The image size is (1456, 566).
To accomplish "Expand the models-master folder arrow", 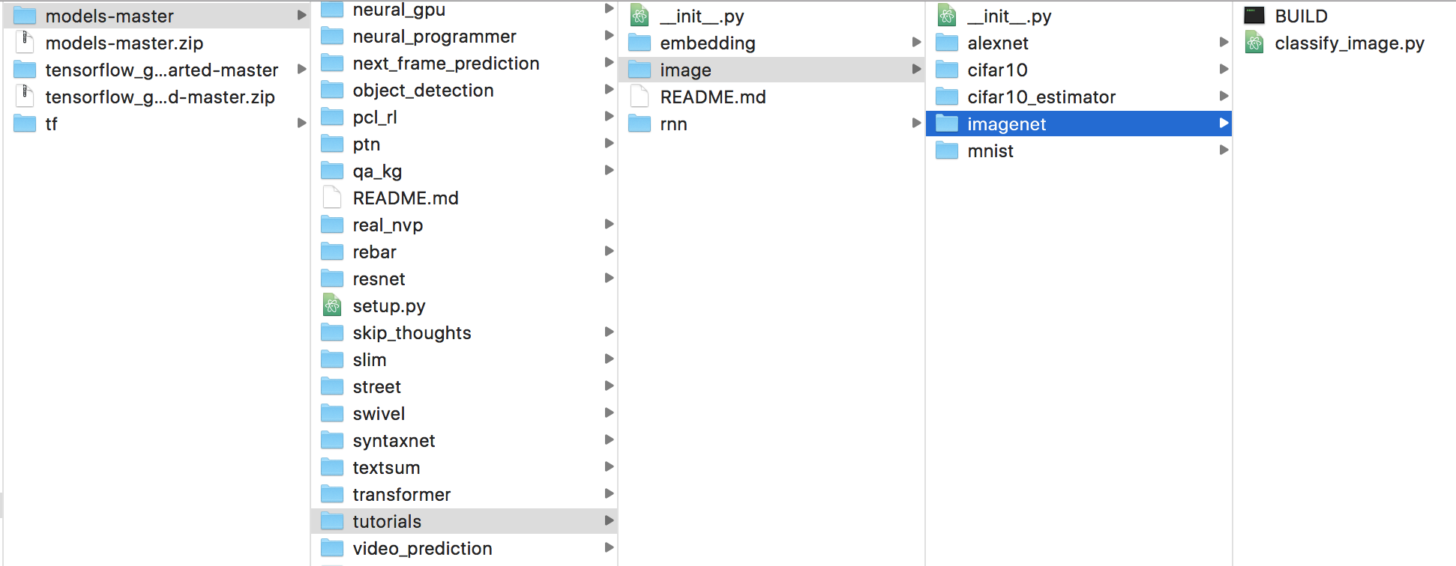I will tap(301, 15).
